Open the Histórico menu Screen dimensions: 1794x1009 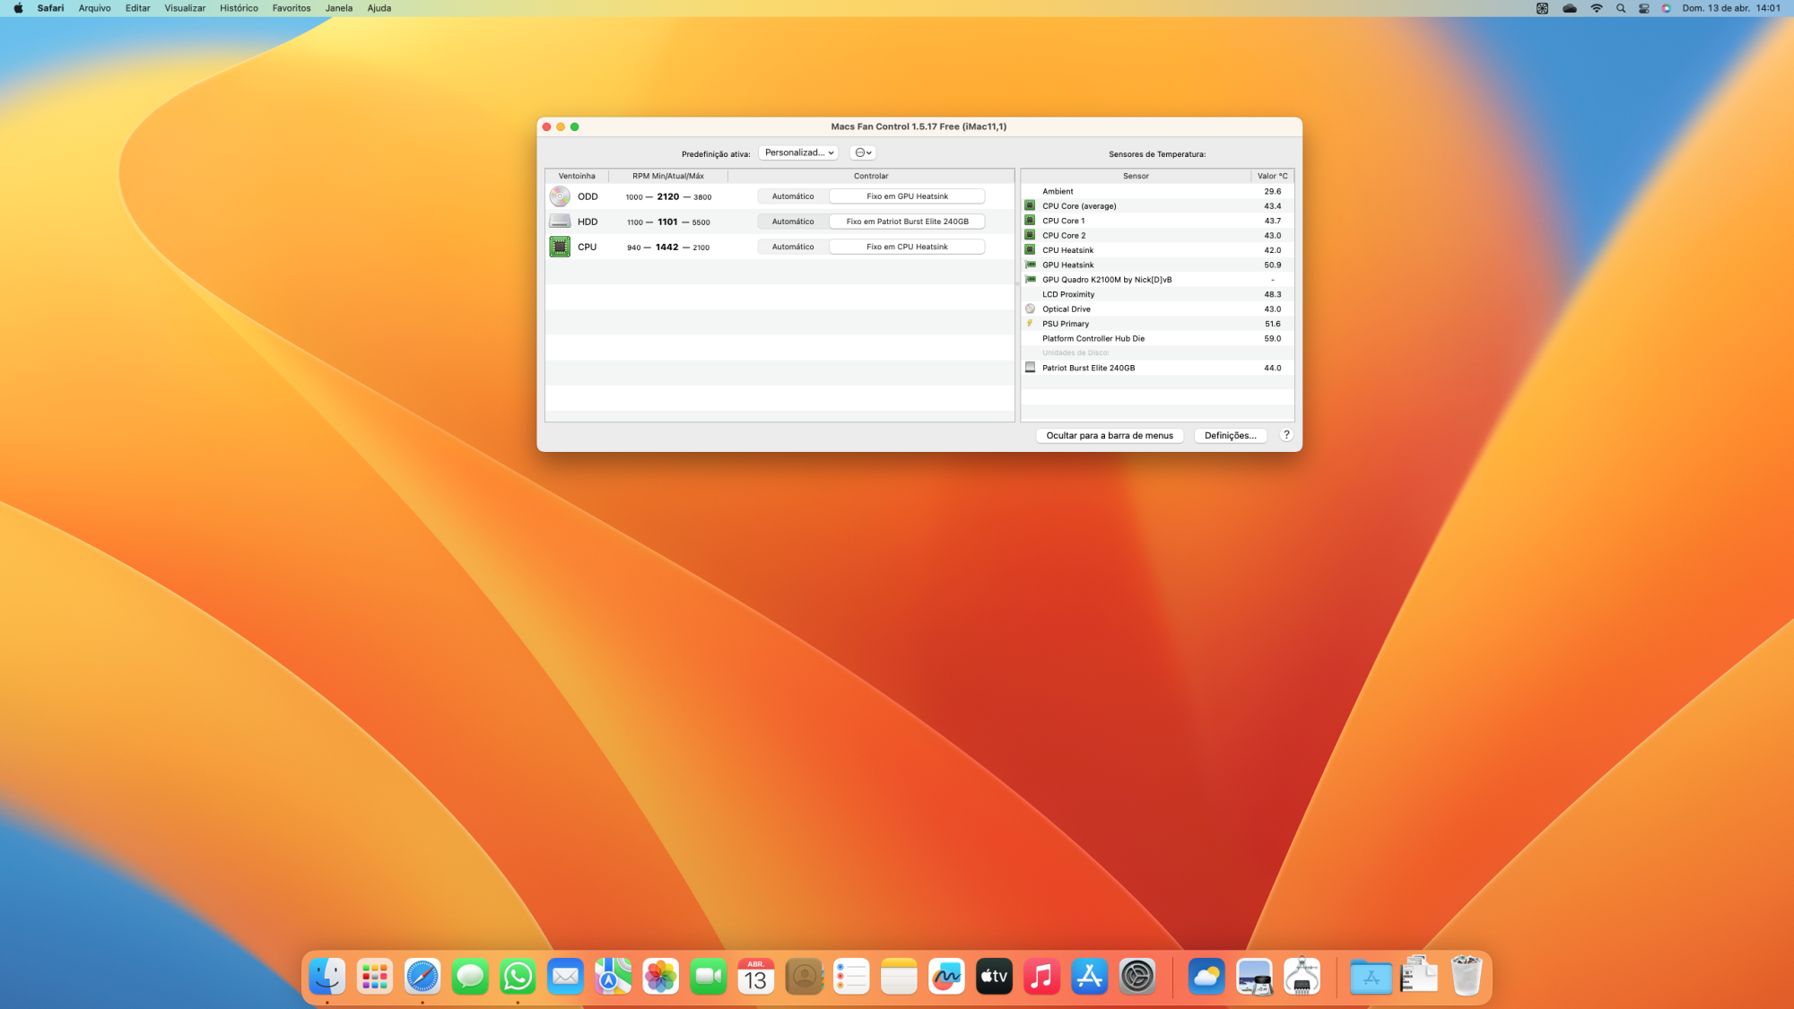[x=239, y=8]
